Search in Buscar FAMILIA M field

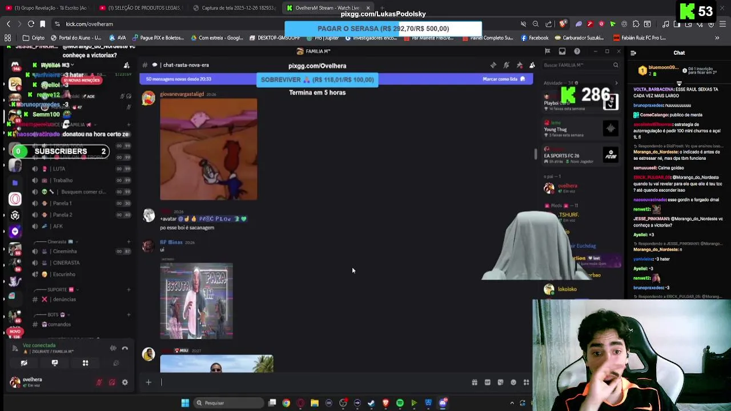tap(580, 65)
